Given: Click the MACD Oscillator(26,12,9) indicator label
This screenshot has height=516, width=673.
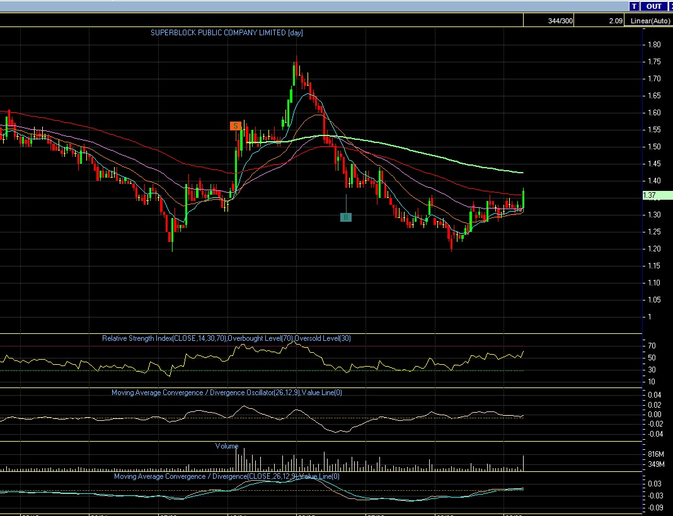Looking at the screenshot, I should point(227,393).
